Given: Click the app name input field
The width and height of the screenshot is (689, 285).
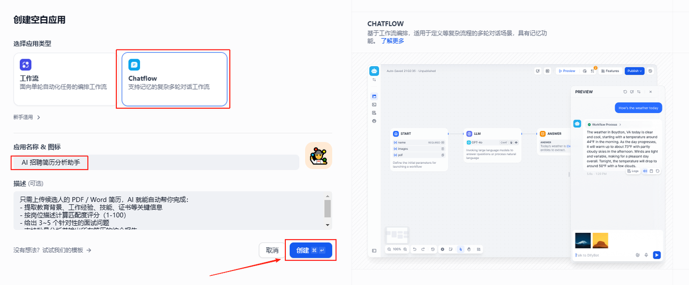Looking at the screenshot, I should (x=156, y=162).
